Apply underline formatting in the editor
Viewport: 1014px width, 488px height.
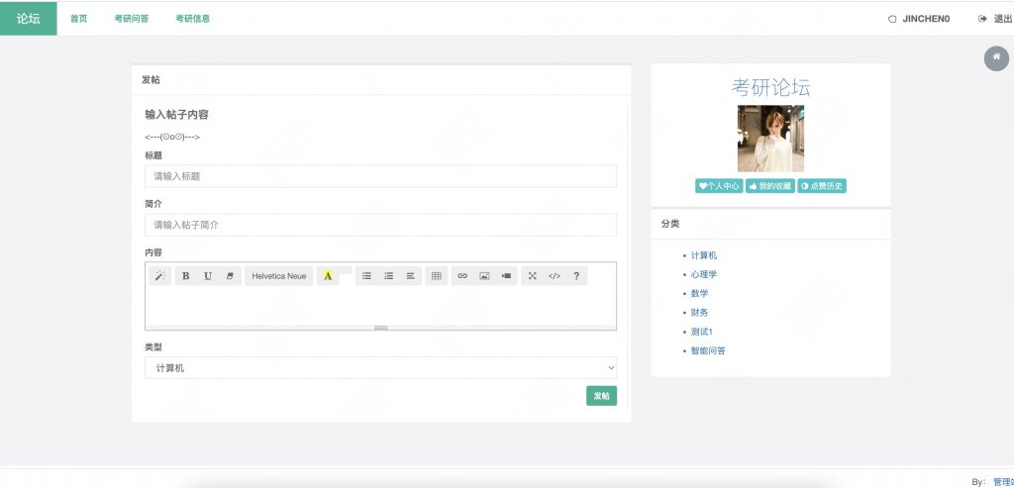click(208, 276)
